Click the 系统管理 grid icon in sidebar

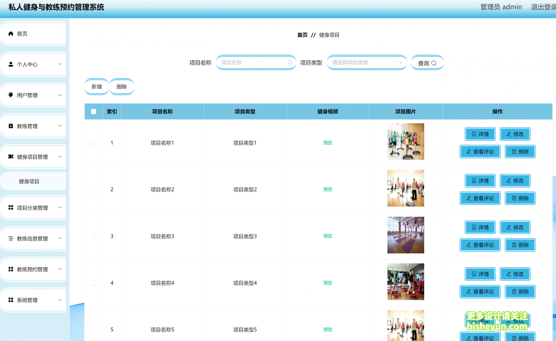pos(11,300)
